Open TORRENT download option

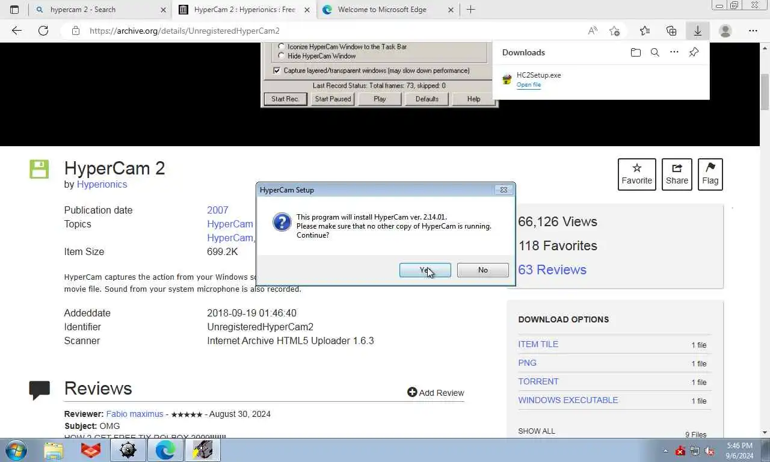point(538,381)
